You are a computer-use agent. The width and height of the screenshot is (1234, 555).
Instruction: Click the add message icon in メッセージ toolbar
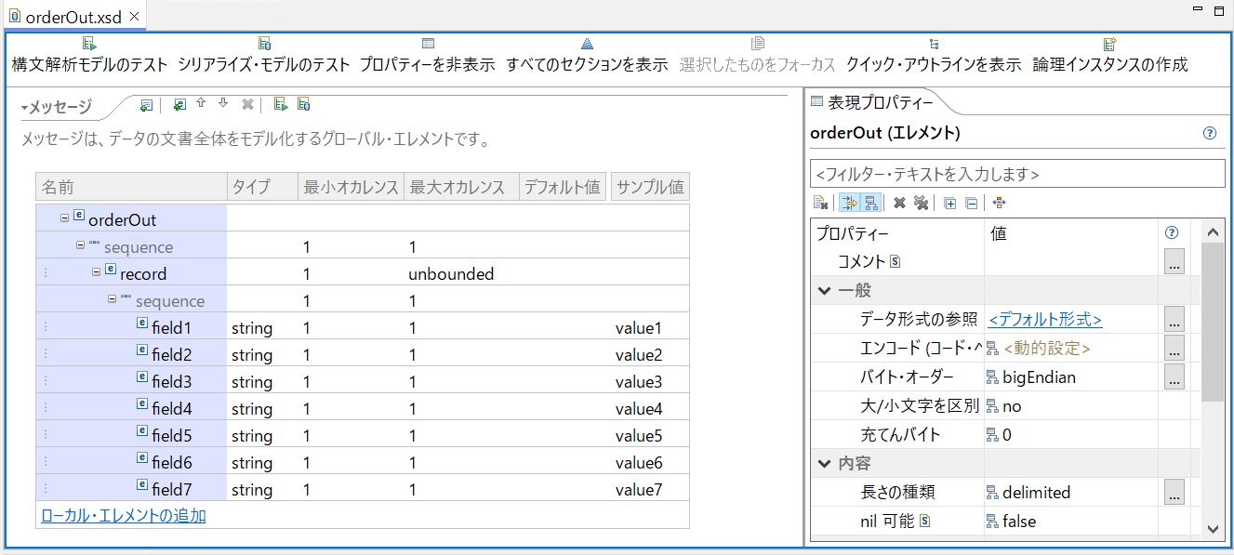pyautogui.click(x=146, y=105)
